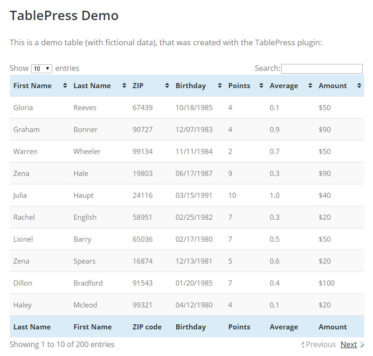
Task: Toggle Birthday column sort arrows
Action: [220, 86]
